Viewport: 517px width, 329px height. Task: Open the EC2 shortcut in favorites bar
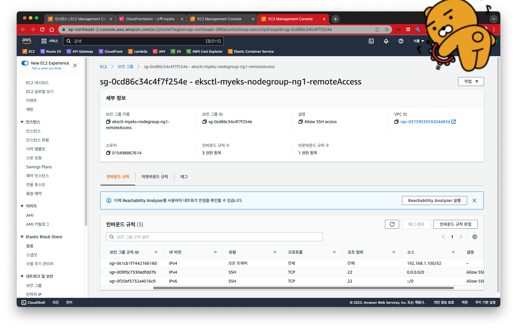point(29,51)
